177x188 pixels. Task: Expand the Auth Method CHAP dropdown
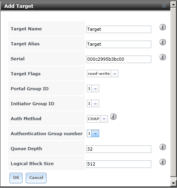click(97, 119)
